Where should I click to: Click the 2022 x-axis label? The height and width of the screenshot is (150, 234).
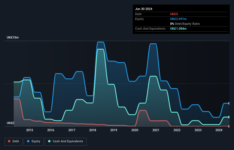click(177, 130)
